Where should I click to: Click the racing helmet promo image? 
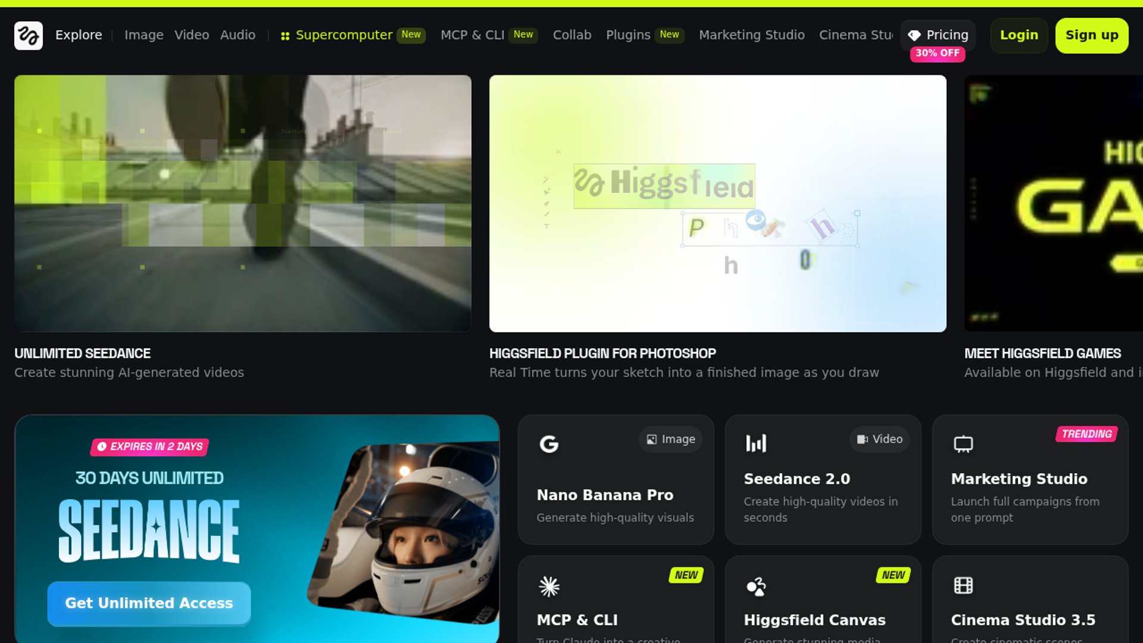[x=404, y=533]
